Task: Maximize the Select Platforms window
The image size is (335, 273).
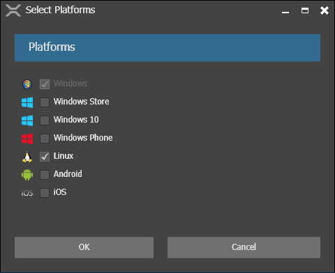Action: point(305,10)
